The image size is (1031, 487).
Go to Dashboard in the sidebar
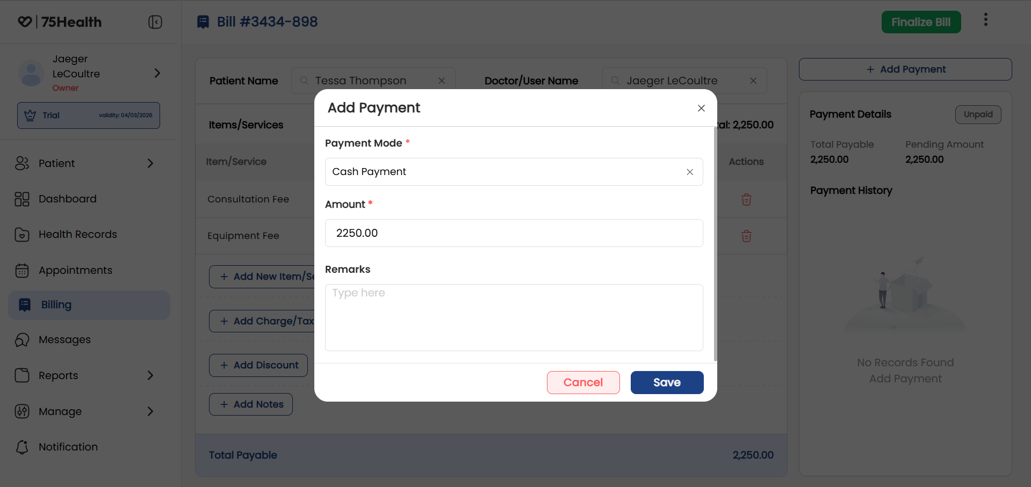point(67,199)
